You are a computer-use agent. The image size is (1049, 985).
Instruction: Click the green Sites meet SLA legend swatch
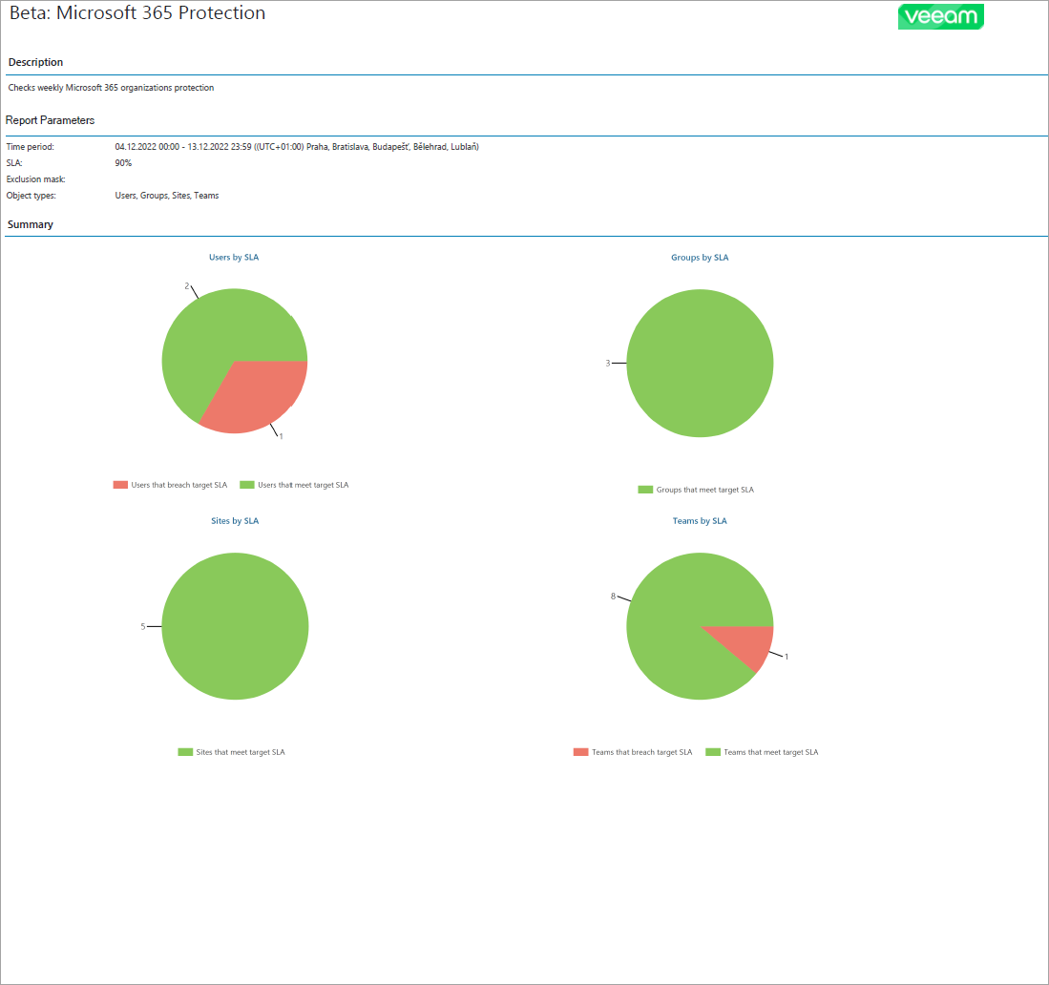tap(185, 752)
